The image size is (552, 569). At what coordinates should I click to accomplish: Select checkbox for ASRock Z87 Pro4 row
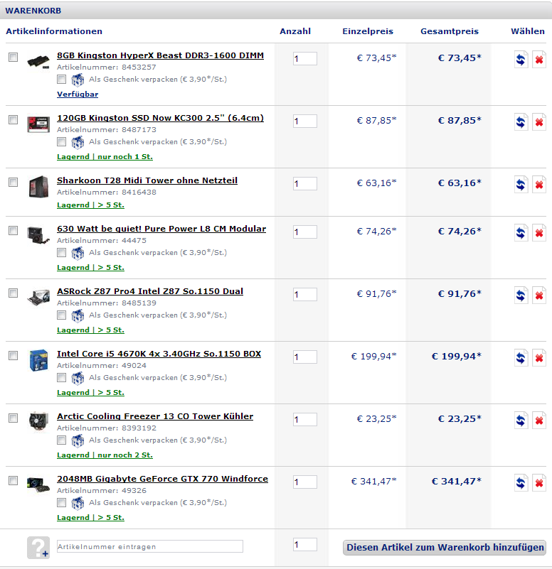[x=13, y=293]
